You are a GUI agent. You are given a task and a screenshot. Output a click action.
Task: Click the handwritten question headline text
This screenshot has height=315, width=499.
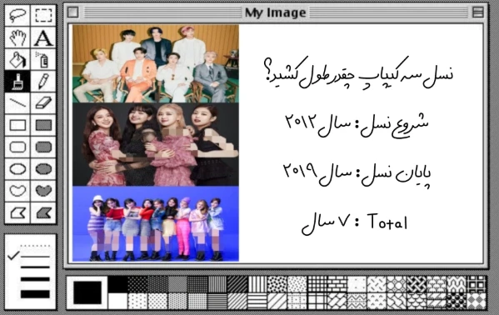[x=358, y=73]
